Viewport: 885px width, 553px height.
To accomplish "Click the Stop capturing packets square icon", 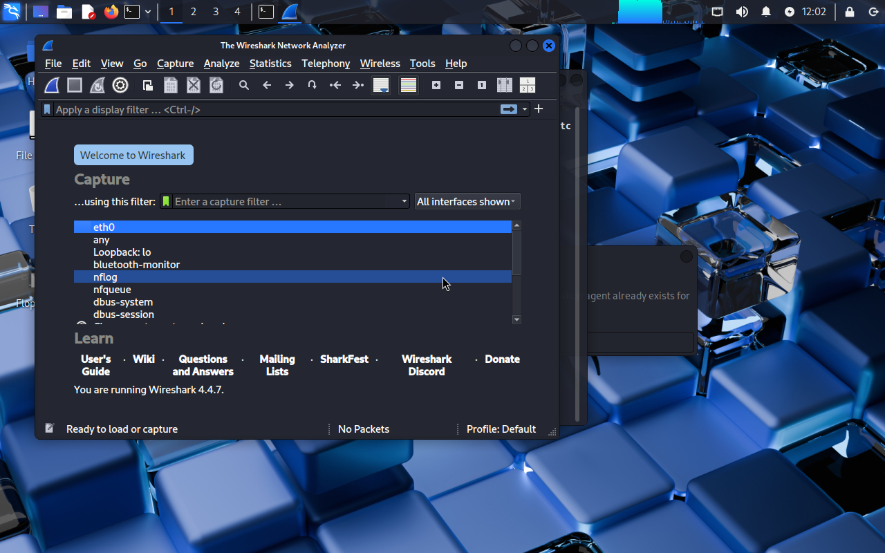I will pyautogui.click(x=75, y=85).
